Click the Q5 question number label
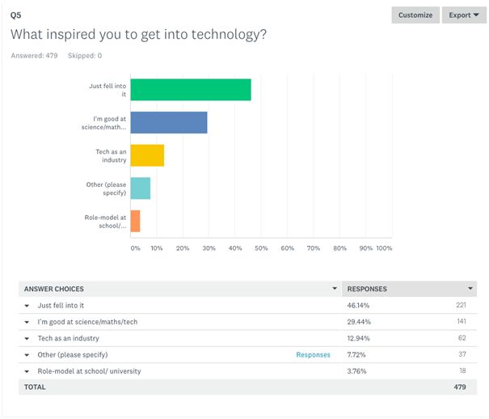The height and width of the screenshot is (419, 489). (16, 15)
